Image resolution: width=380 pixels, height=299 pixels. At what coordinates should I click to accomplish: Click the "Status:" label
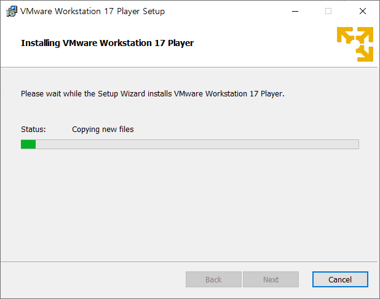tap(33, 130)
